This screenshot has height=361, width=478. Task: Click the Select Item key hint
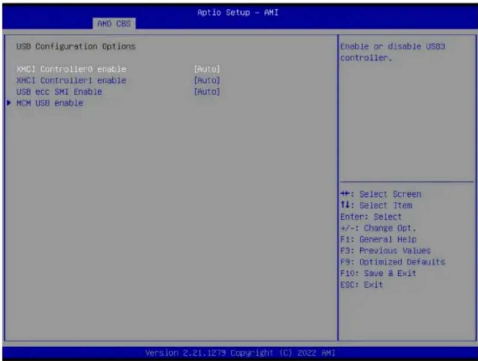click(x=376, y=206)
